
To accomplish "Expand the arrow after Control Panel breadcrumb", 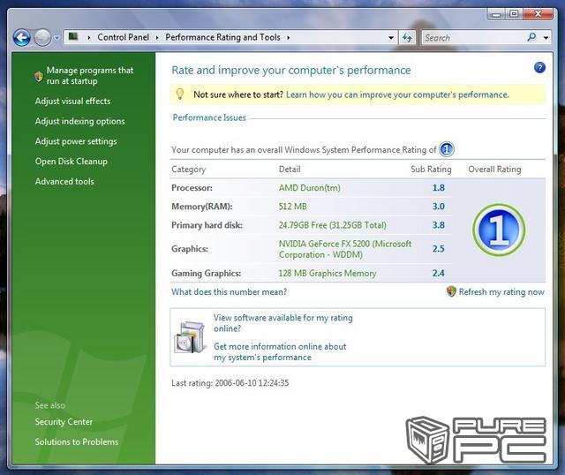I will (157, 37).
